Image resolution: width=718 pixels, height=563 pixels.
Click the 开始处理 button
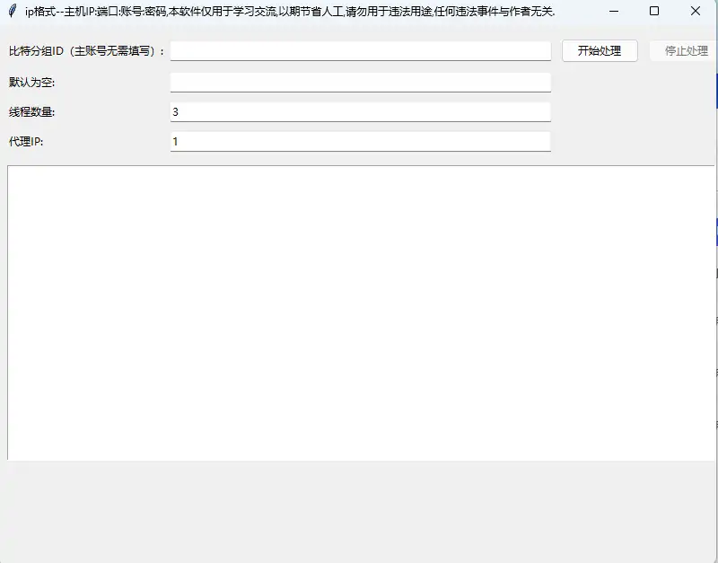coord(600,51)
